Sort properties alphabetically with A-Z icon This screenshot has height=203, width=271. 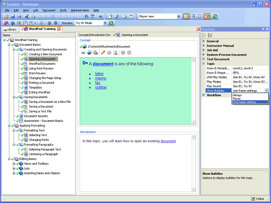pos(210,35)
